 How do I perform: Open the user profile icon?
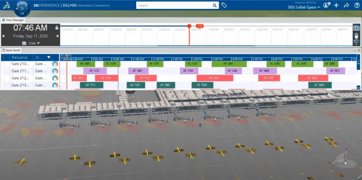(326, 5)
